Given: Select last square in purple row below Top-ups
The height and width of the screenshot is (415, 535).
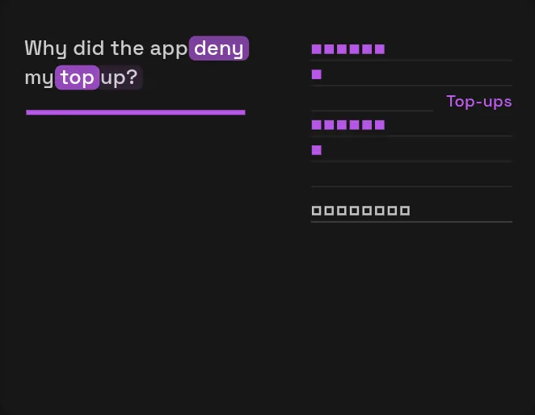Looking at the screenshot, I should click(379, 125).
